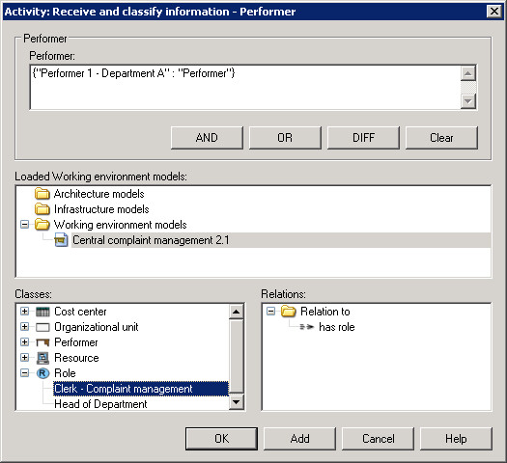This screenshot has width=507, height=463.
Task: Click the Cost center class icon
Action: click(x=42, y=312)
